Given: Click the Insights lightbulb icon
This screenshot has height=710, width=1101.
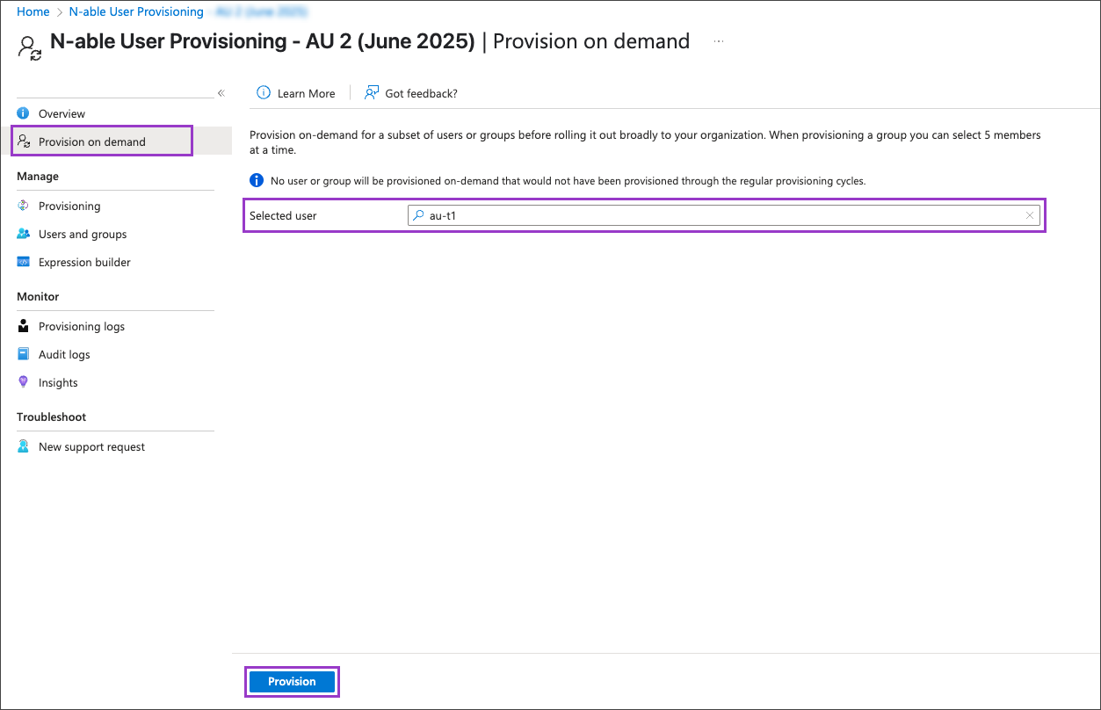Looking at the screenshot, I should (23, 382).
